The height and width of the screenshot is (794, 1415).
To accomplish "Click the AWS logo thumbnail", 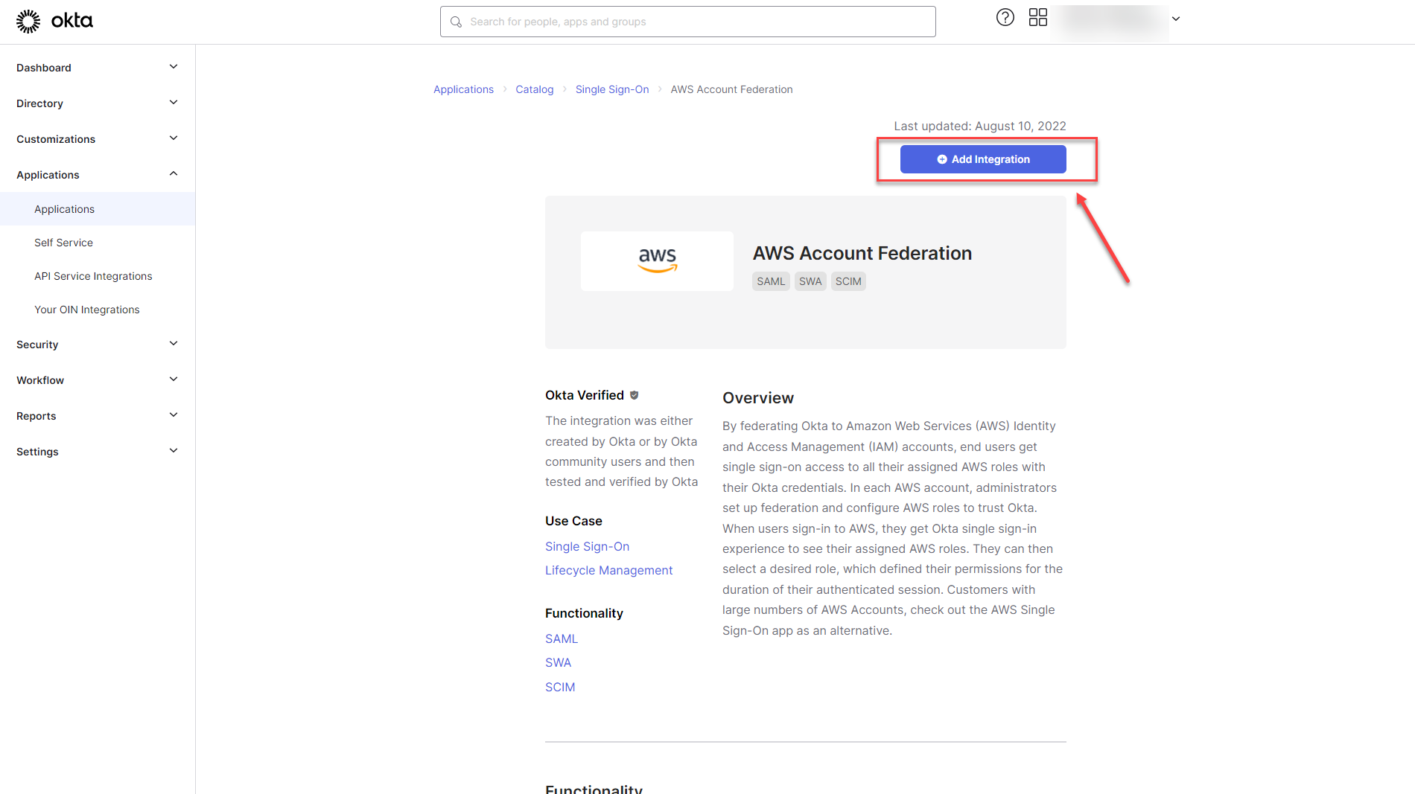I will point(657,261).
